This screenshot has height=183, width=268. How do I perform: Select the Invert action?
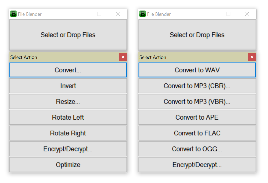[68, 86]
